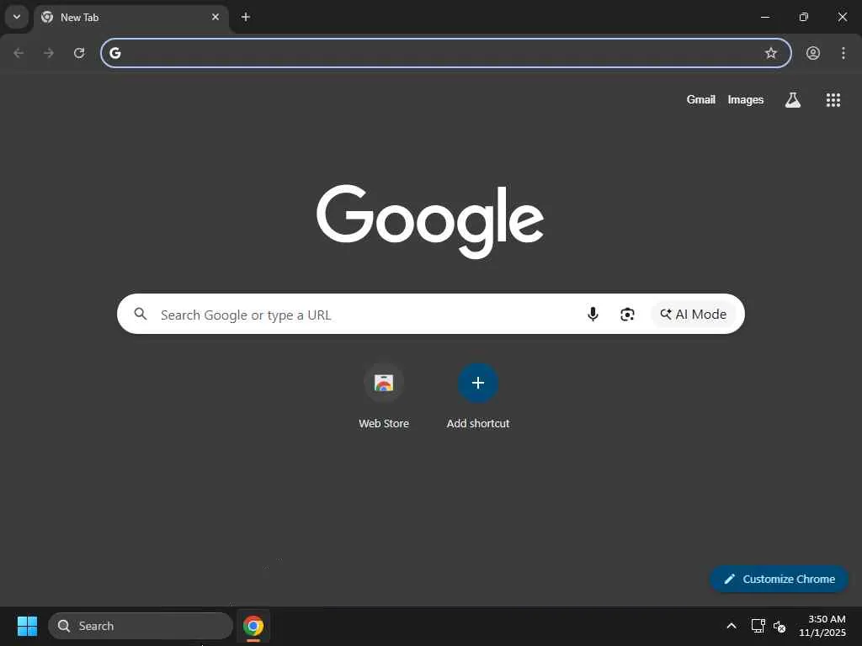This screenshot has width=862, height=646.
Task: Open the Windows Start menu
Action: point(27,626)
